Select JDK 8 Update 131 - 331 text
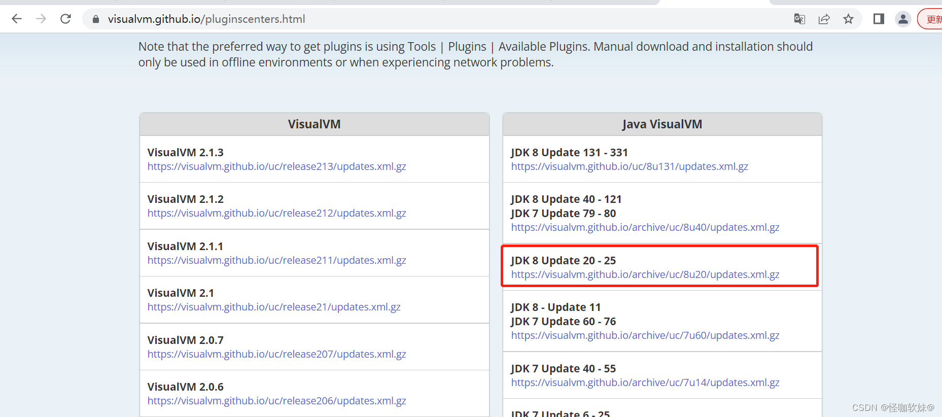Image resolution: width=942 pixels, height=417 pixels. coord(569,152)
